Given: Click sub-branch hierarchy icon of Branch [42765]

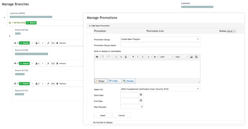Looking at the screenshot, I should tap(15, 43).
